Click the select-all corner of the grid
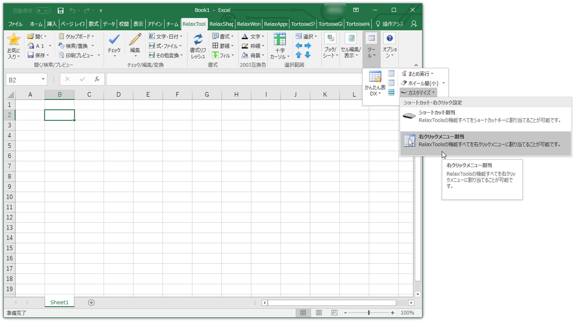Viewport: 576px width, 321px height. pos(10,95)
